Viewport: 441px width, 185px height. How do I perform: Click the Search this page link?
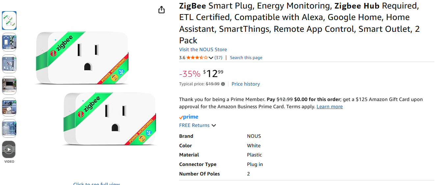coord(246,58)
